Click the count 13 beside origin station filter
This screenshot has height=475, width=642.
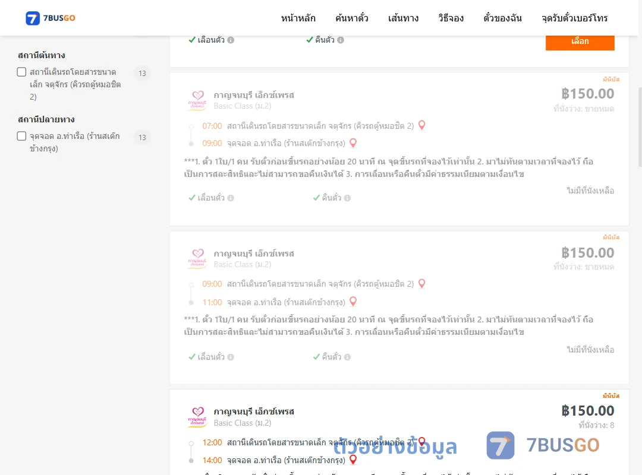click(x=142, y=73)
